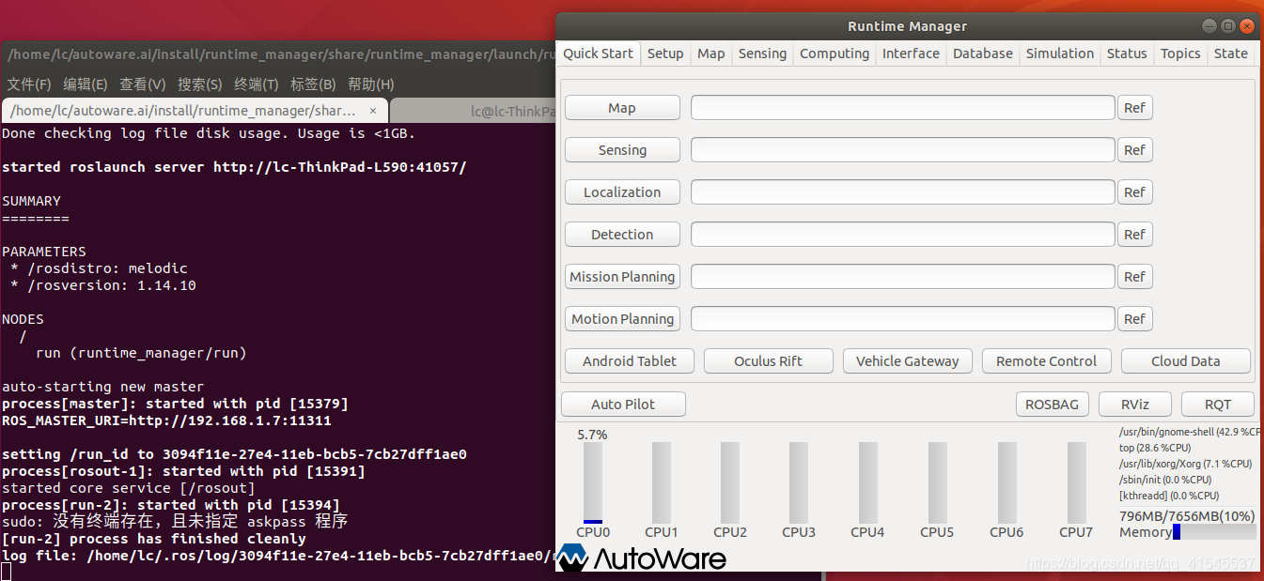Click the Sensing file path field
The width and height of the screenshot is (1264, 581).
tap(903, 150)
